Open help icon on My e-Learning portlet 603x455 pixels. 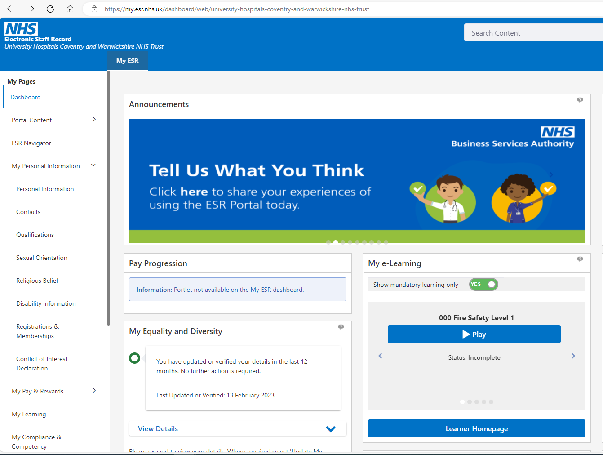tap(580, 259)
